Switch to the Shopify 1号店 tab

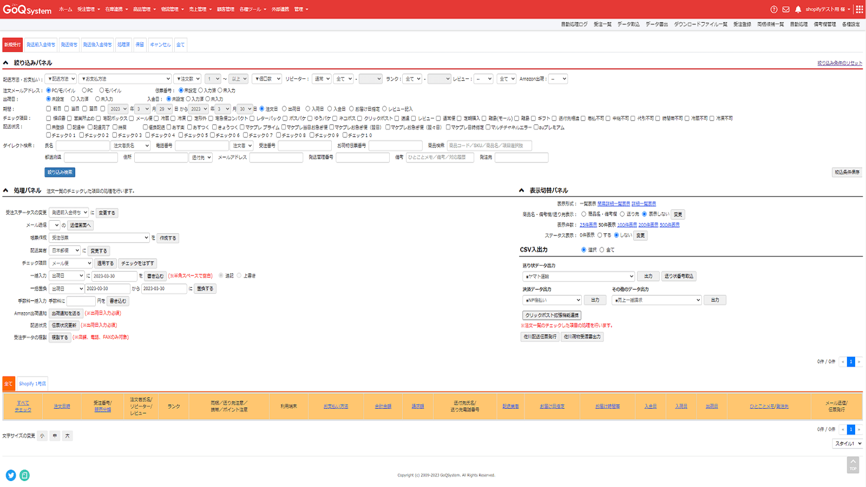32,384
